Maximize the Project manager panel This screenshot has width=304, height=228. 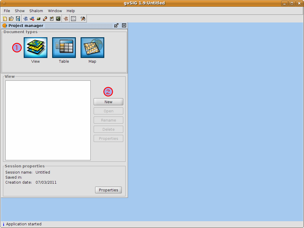tap(116, 25)
